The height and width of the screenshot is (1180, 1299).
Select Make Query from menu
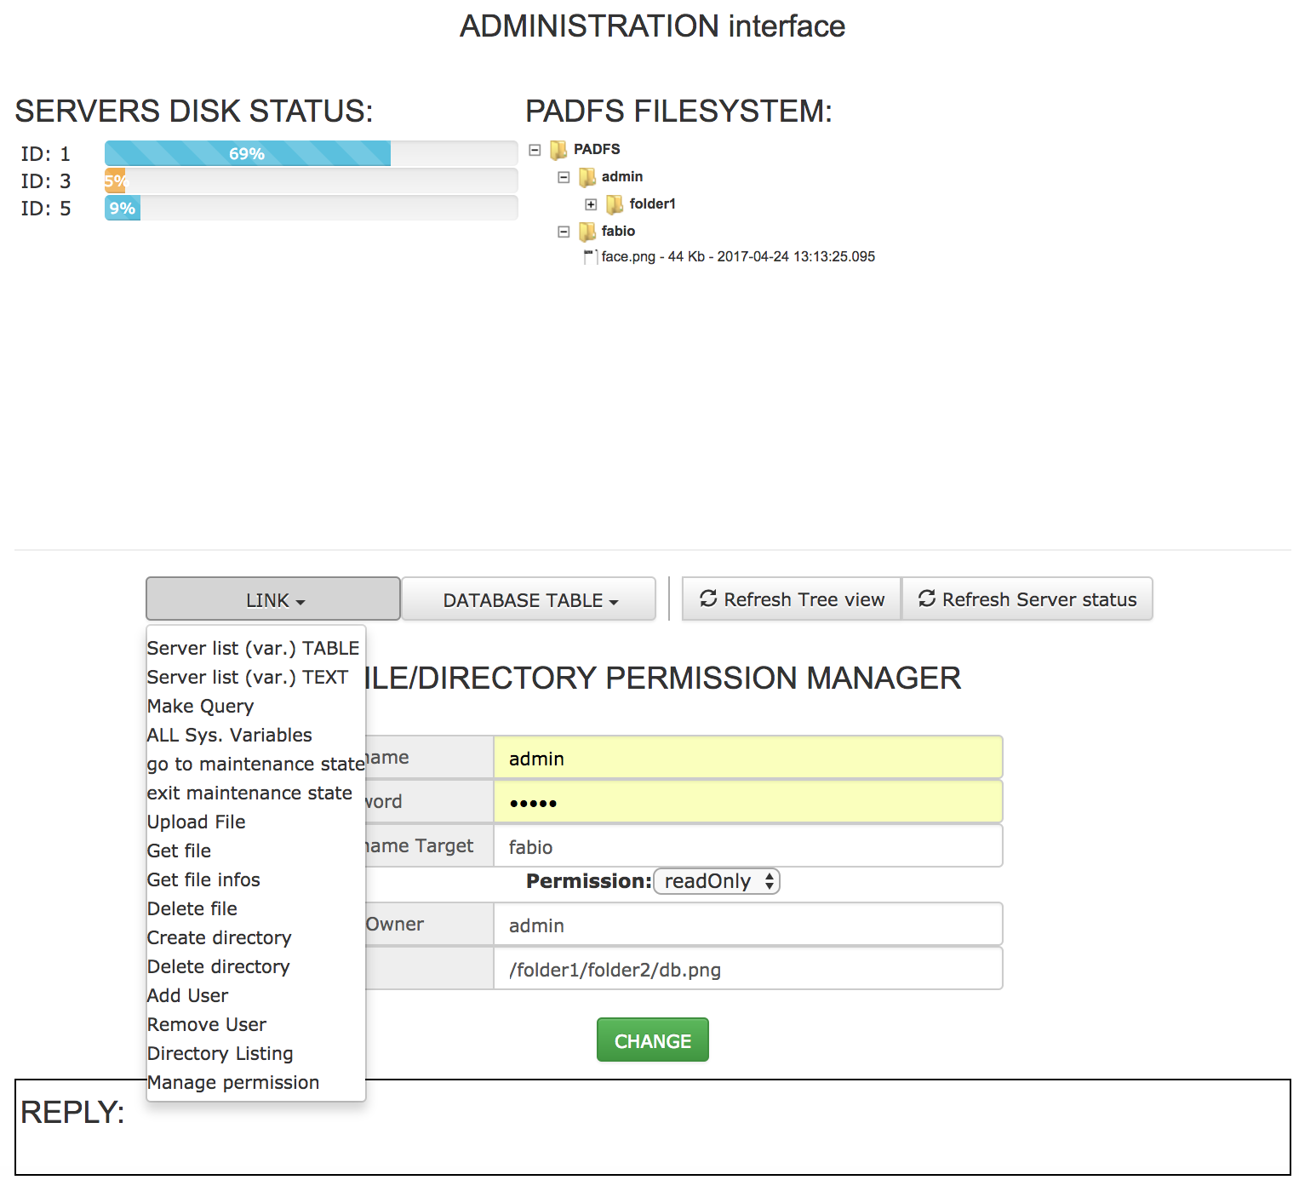(x=200, y=707)
